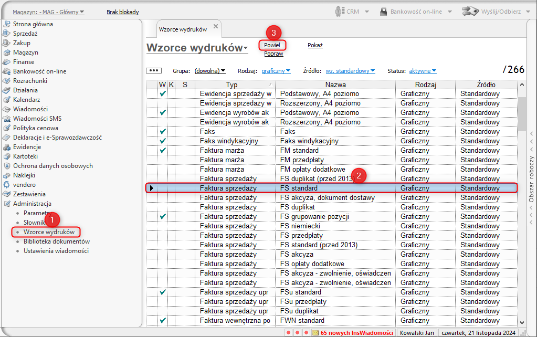The height and width of the screenshot is (337, 537).
Task: Open the Sprzedaż module icon in sidebar
Action: (x=7, y=34)
